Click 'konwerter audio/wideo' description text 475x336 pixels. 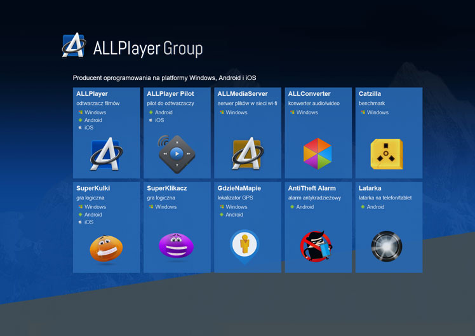point(314,104)
